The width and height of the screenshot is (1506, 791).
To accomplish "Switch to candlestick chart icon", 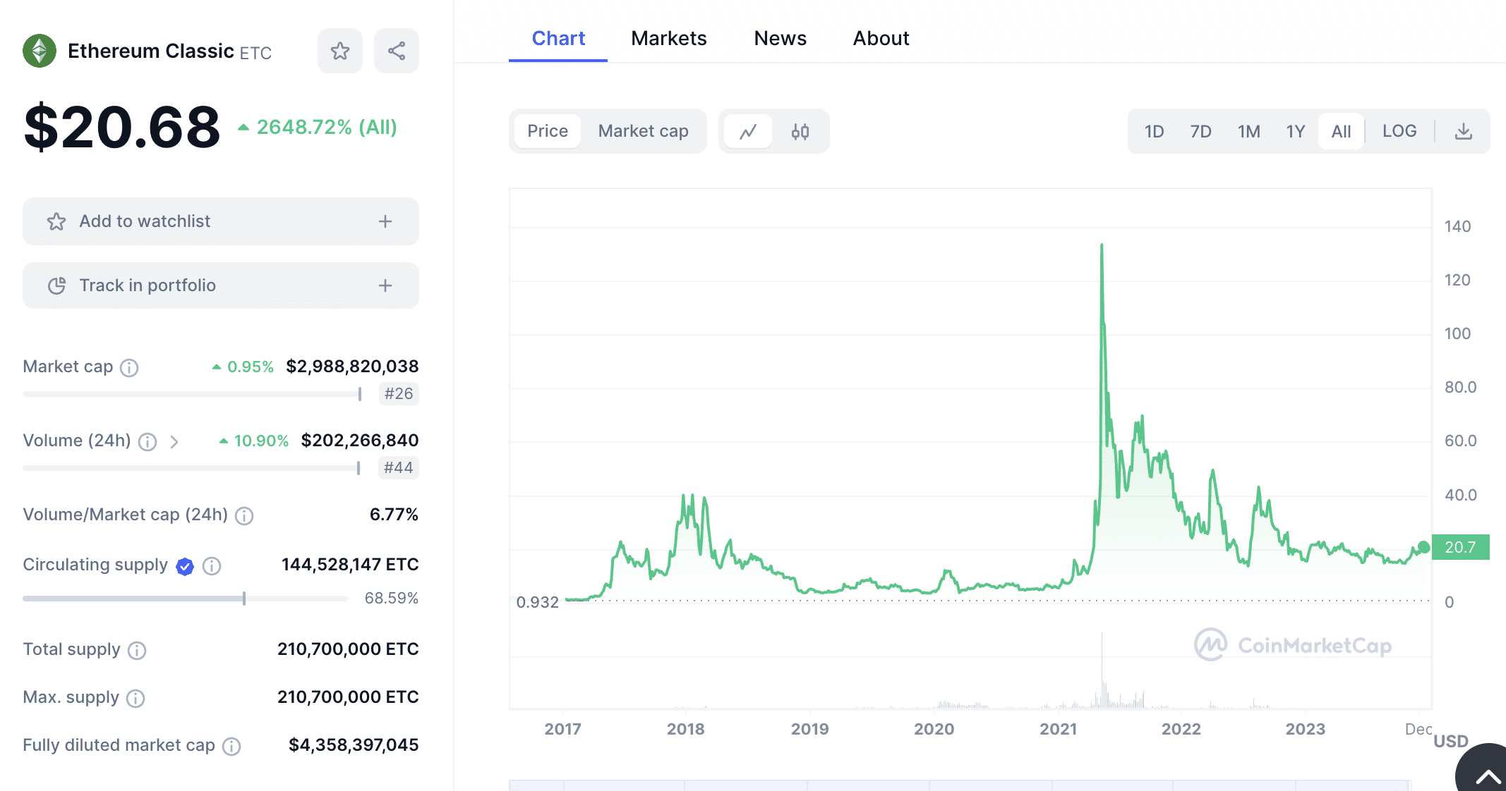I will pos(800,131).
